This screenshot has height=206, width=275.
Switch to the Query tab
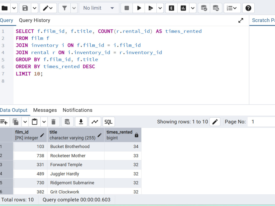(x=7, y=20)
